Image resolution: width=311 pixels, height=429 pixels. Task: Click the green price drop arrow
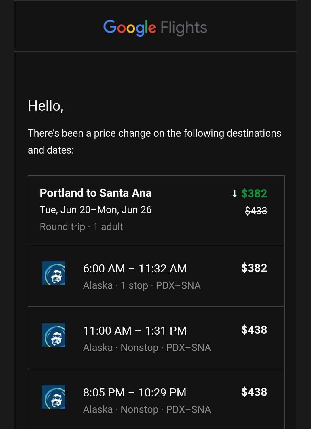click(234, 194)
